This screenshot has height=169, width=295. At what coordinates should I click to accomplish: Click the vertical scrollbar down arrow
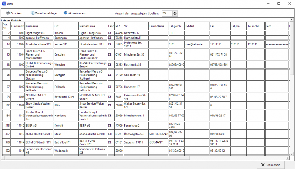[x=292, y=154]
